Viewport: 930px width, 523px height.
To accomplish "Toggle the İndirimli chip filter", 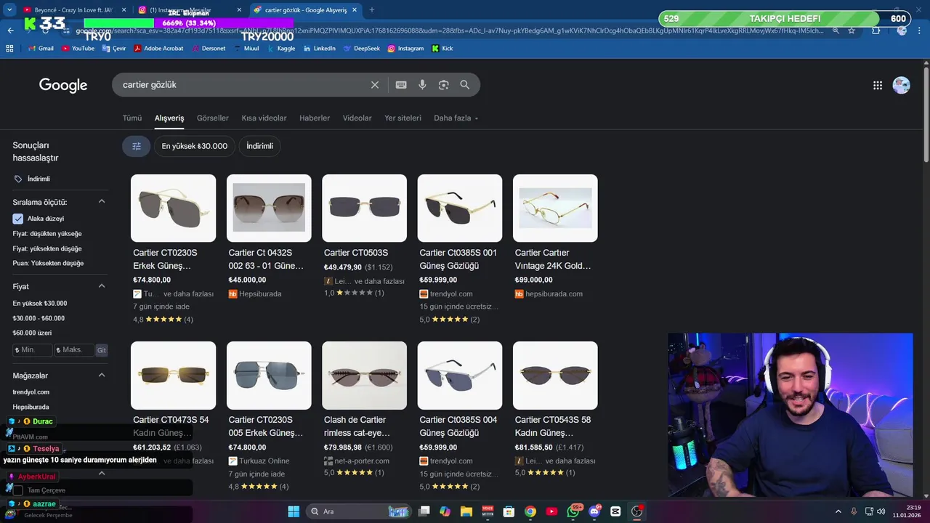I will point(259,146).
